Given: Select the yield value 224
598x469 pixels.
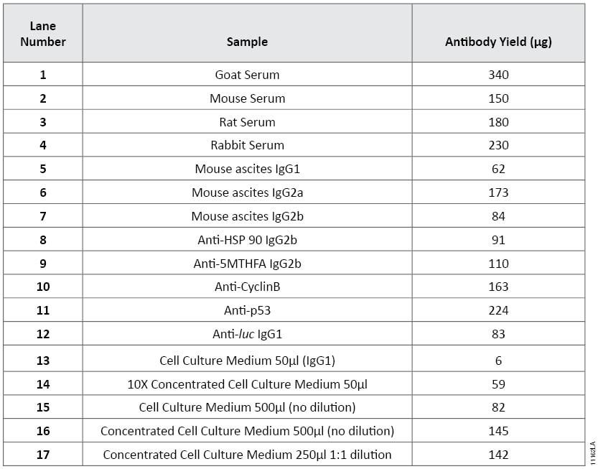Looking at the screenshot, I should pyautogui.click(x=498, y=310).
